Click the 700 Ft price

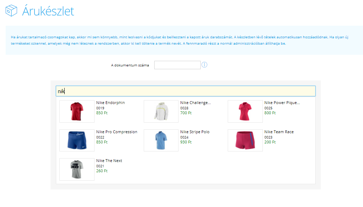(186, 113)
